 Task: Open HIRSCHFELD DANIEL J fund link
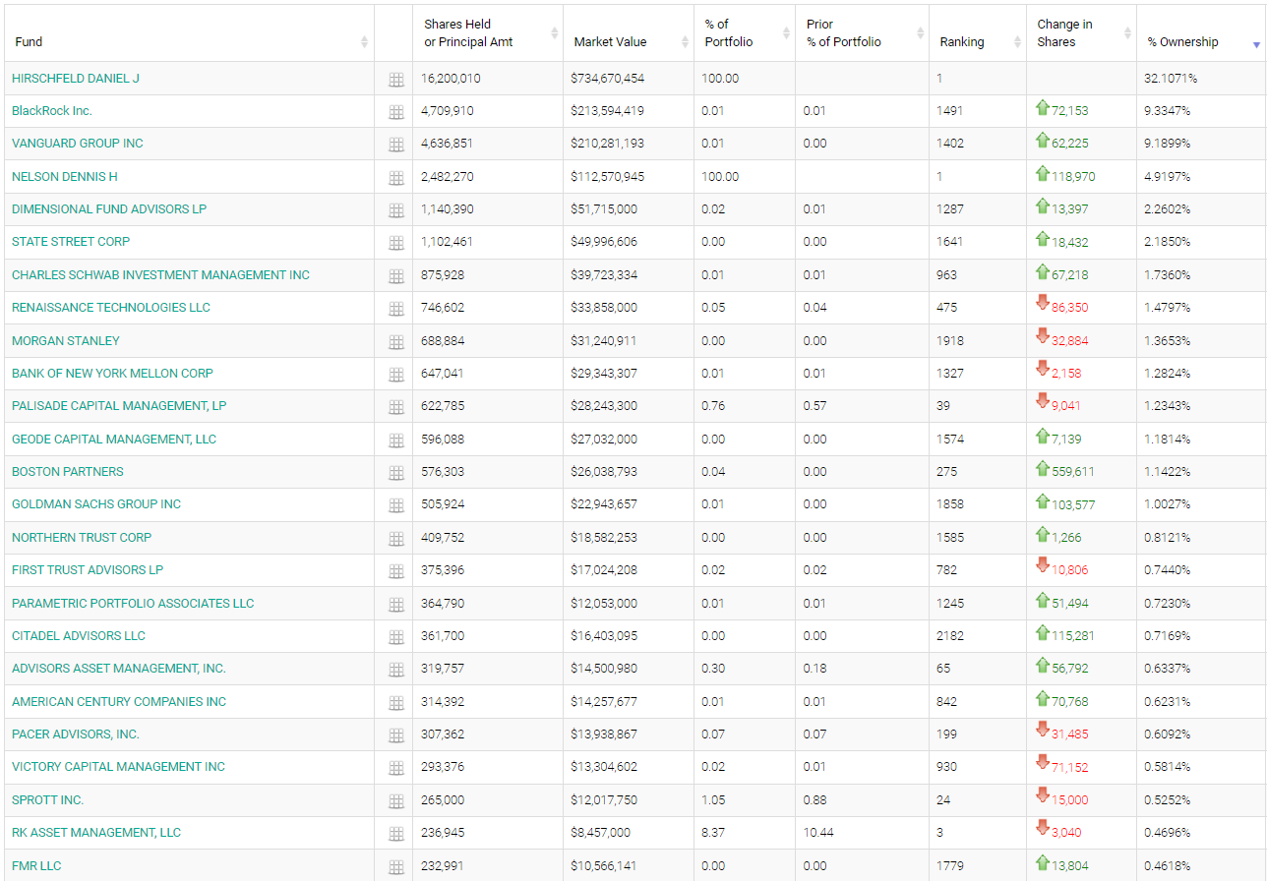tap(76, 78)
